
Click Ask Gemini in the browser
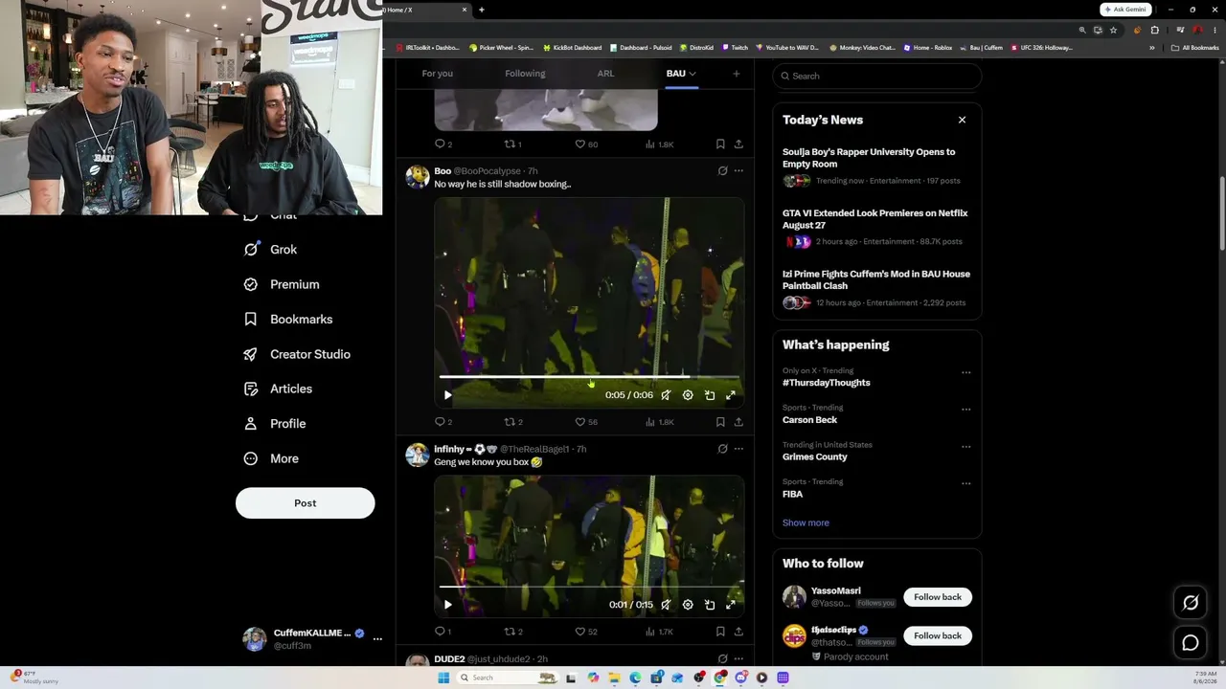pyautogui.click(x=1124, y=10)
